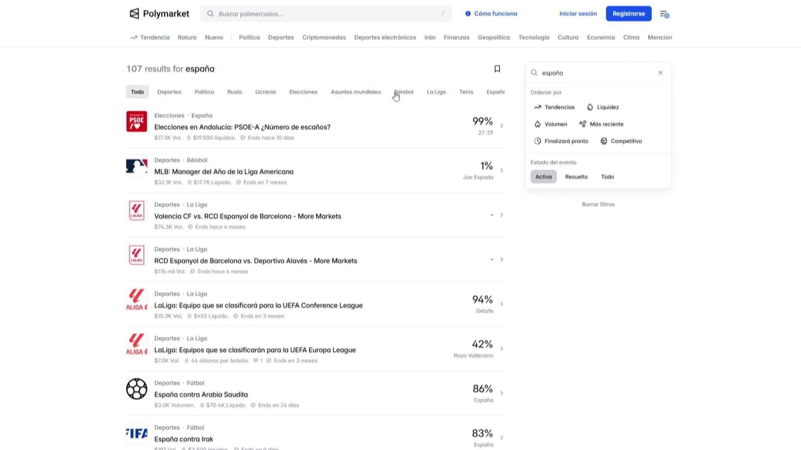Click the magnifier icon in filter panel search
The height and width of the screenshot is (450, 801).
pyautogui.click(x=534, y=73)
